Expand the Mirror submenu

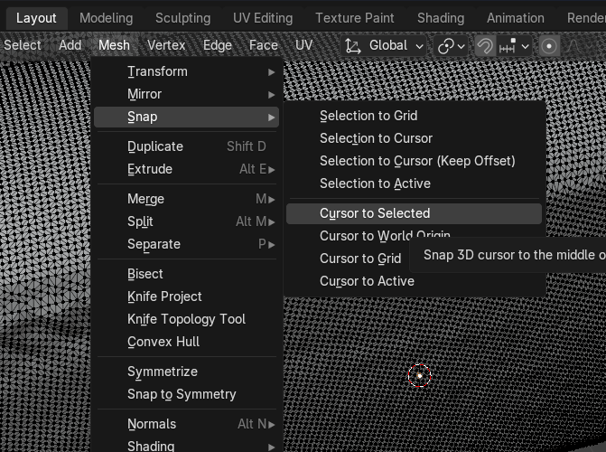(186, 94)
